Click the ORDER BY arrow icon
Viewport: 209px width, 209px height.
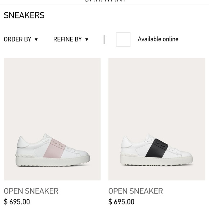coord(36,40)
